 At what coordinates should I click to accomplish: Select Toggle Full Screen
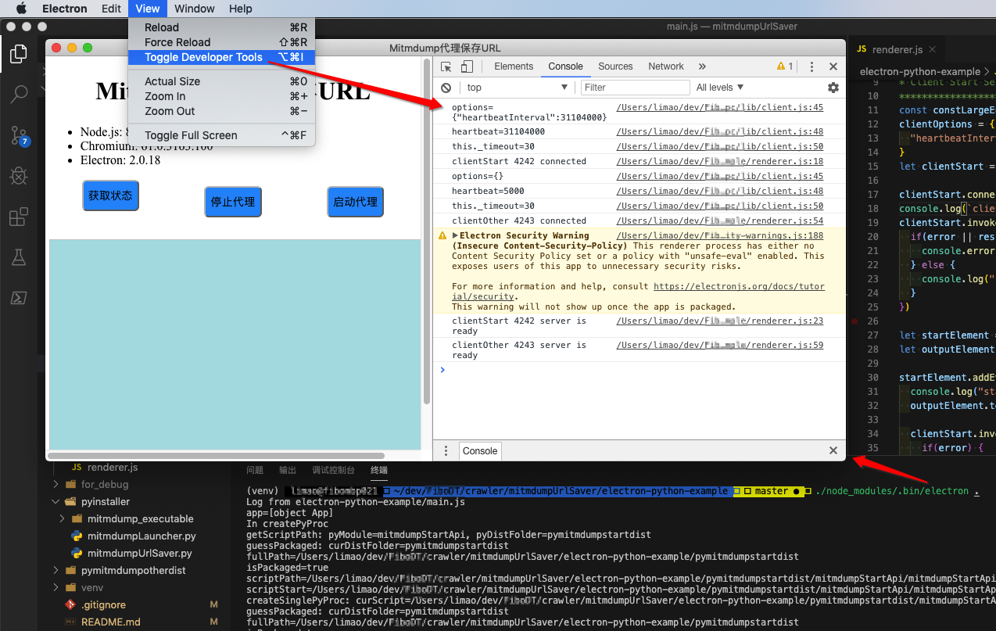[x=222, y=135]
